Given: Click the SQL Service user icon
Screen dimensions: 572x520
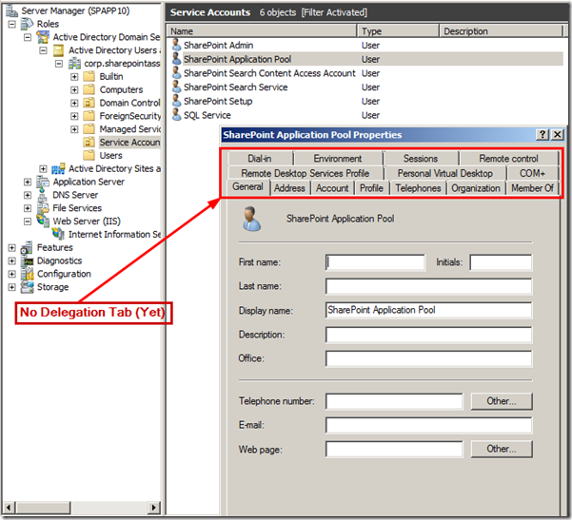Looking at the screenshot, I should (175, 115).
